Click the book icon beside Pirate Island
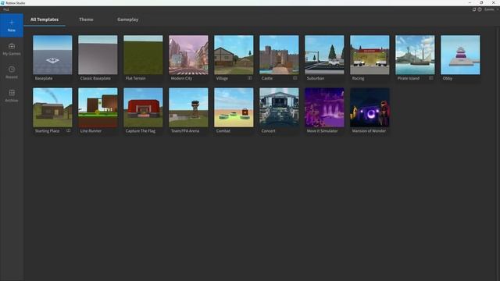Viewport: 500px width, 281px height. click(430, 78)
